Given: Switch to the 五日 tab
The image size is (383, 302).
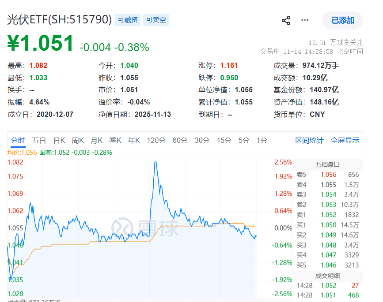Looking at the screenshot, I should 39,141.
